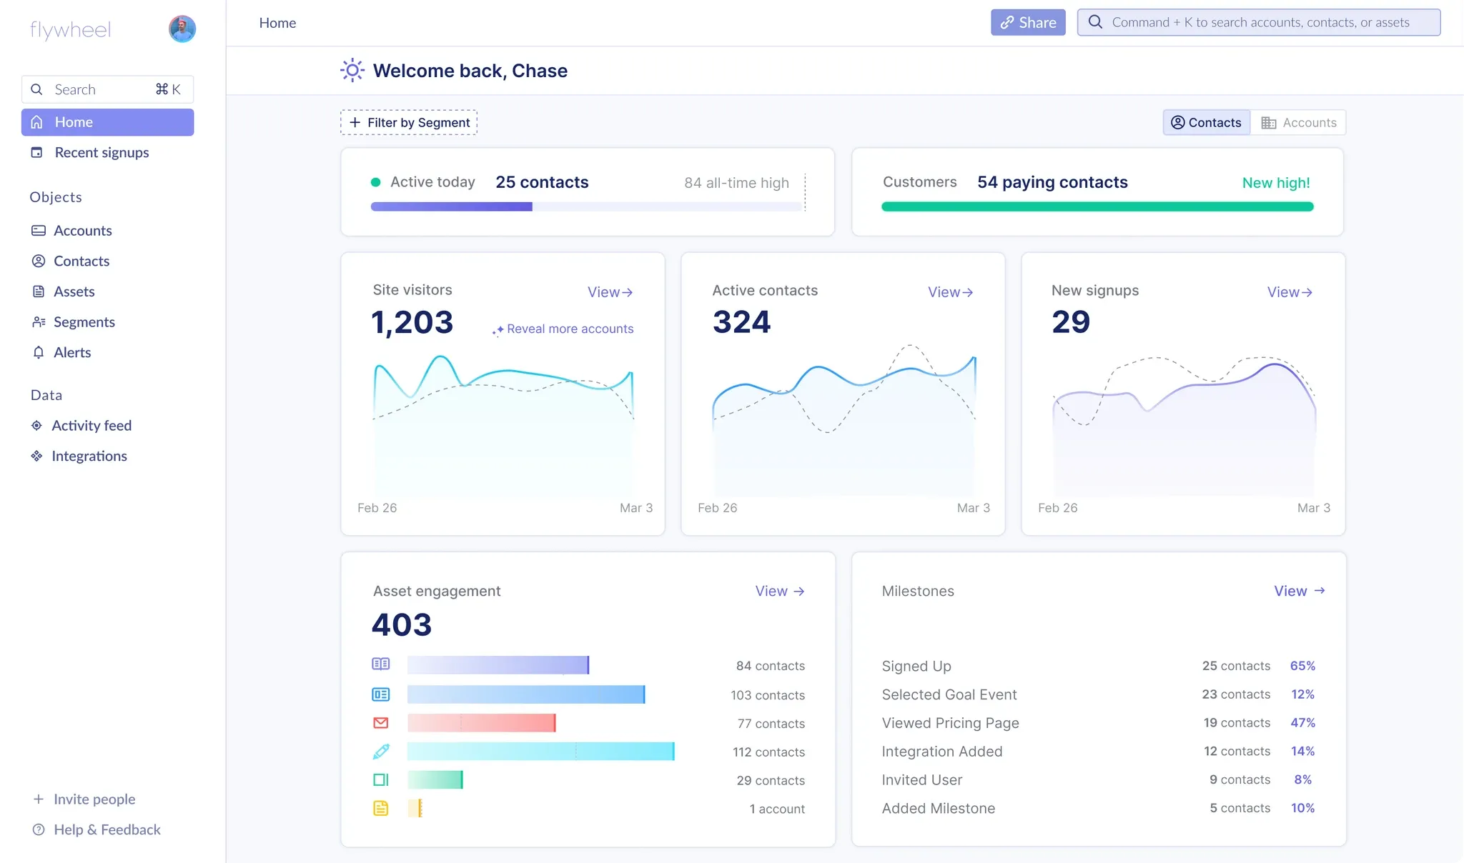Open the Accounts section in sidebar
The width and height of the screenshot is (1464, 863).
click(x=82, y=230)
